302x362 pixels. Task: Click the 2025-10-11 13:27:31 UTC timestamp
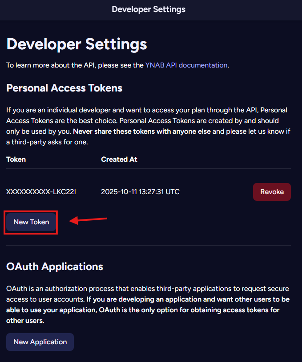tap(140, 192)
